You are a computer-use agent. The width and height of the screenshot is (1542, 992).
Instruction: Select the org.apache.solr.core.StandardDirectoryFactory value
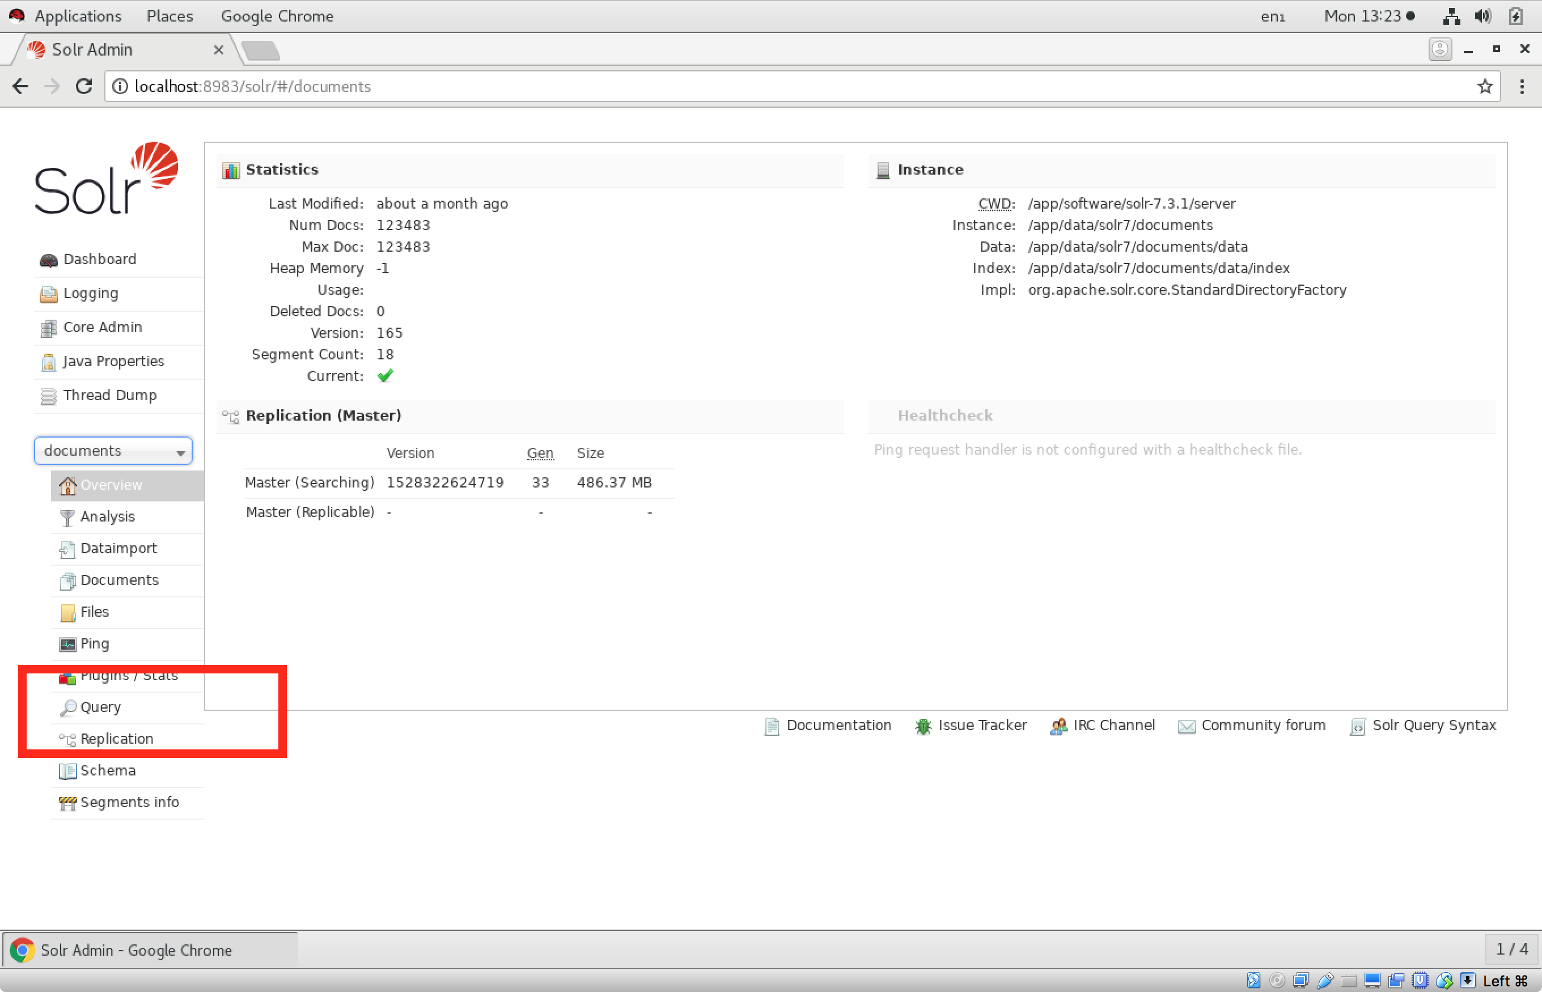pos(1187,290)
